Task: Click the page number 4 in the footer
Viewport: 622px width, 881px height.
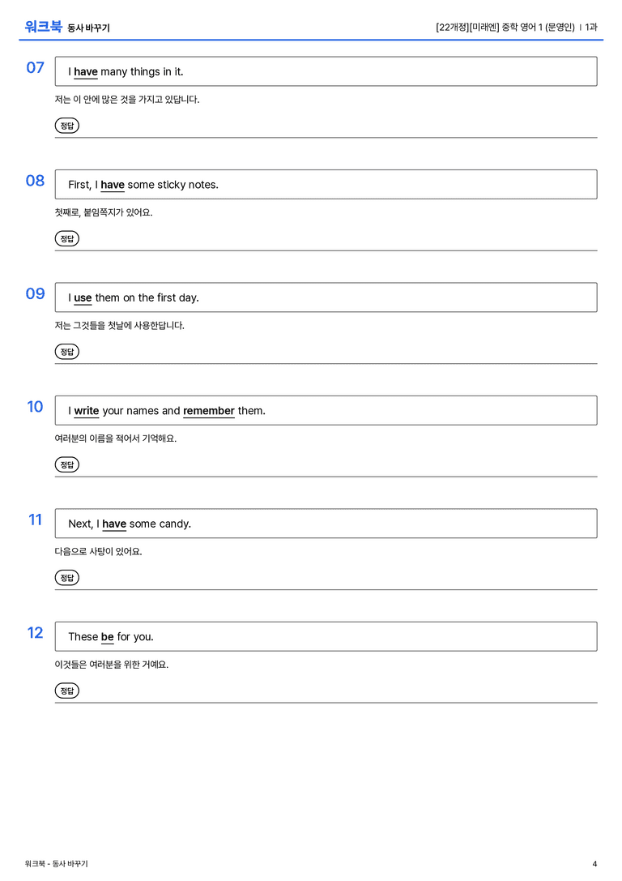Action: pos(594,864)
